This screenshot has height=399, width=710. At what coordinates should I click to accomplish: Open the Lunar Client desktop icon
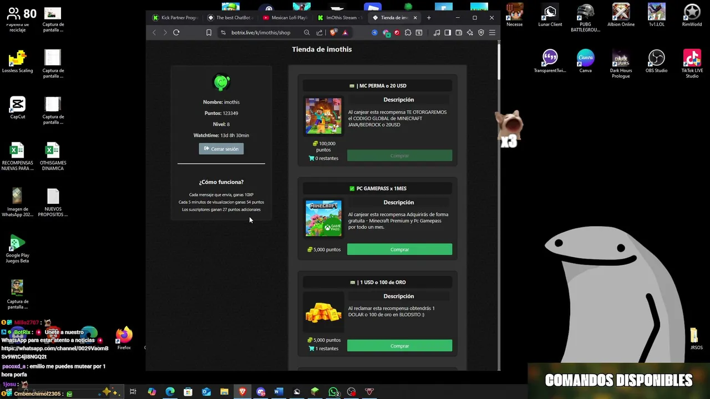550,16
